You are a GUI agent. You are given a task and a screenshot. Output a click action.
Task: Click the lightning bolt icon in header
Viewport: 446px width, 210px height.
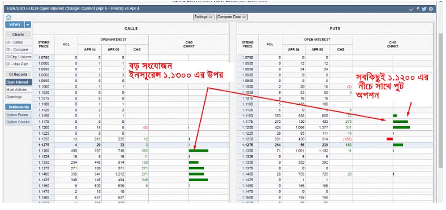tap(418, 9)
